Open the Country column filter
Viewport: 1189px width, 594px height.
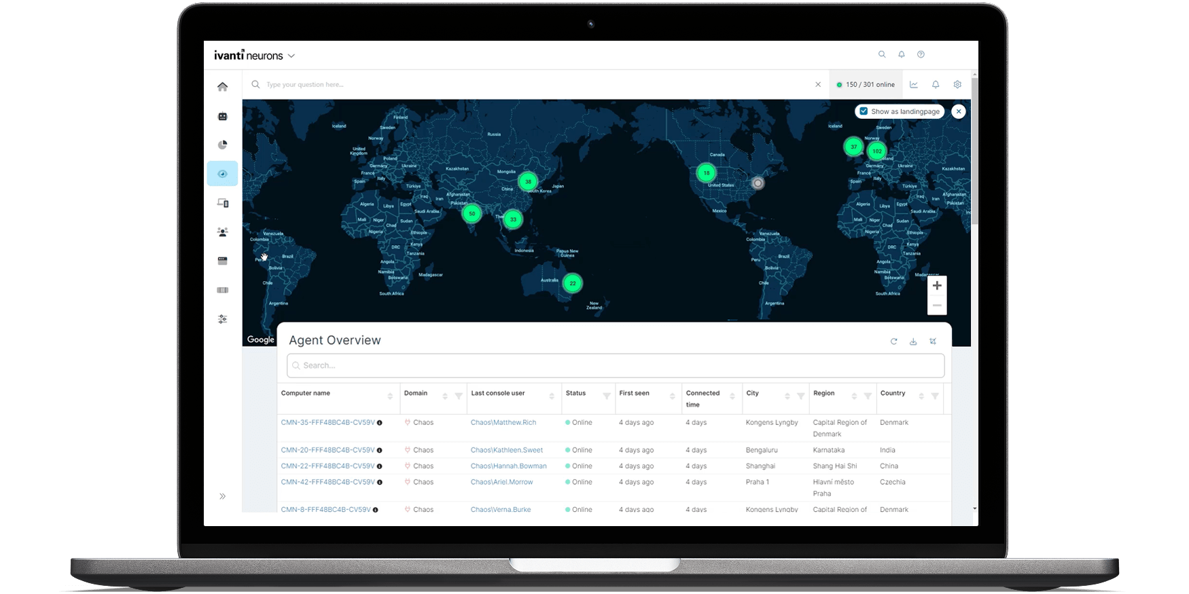(x=935, y=396)
